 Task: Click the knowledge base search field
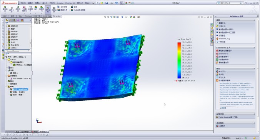click(x=230, y=3)
